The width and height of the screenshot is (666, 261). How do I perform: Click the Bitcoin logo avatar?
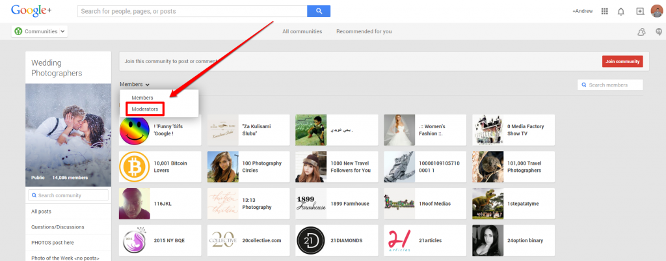(134, 167)
